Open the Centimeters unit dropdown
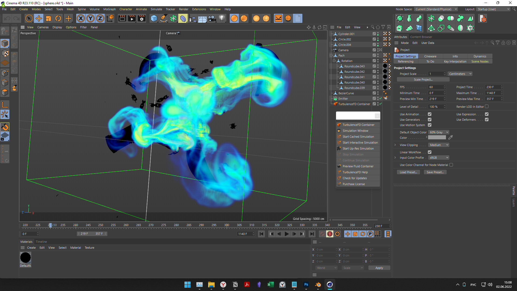517x291 pixels. click(x=460, y=74)
